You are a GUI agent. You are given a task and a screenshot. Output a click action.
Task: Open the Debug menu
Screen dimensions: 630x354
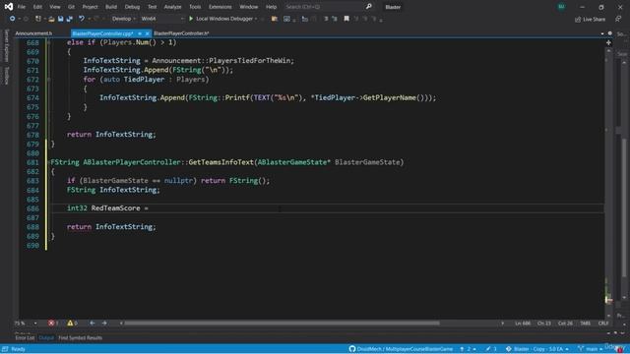[132, 7]
